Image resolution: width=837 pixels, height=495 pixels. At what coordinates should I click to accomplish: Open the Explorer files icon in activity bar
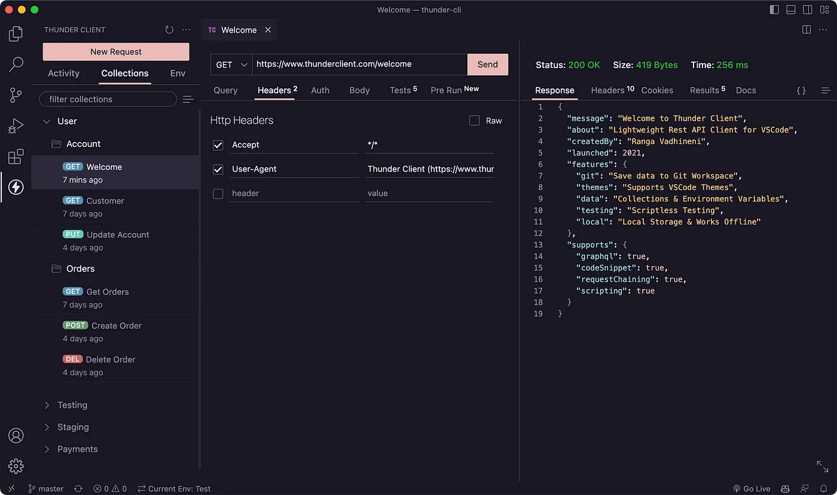tap(16, 34)
